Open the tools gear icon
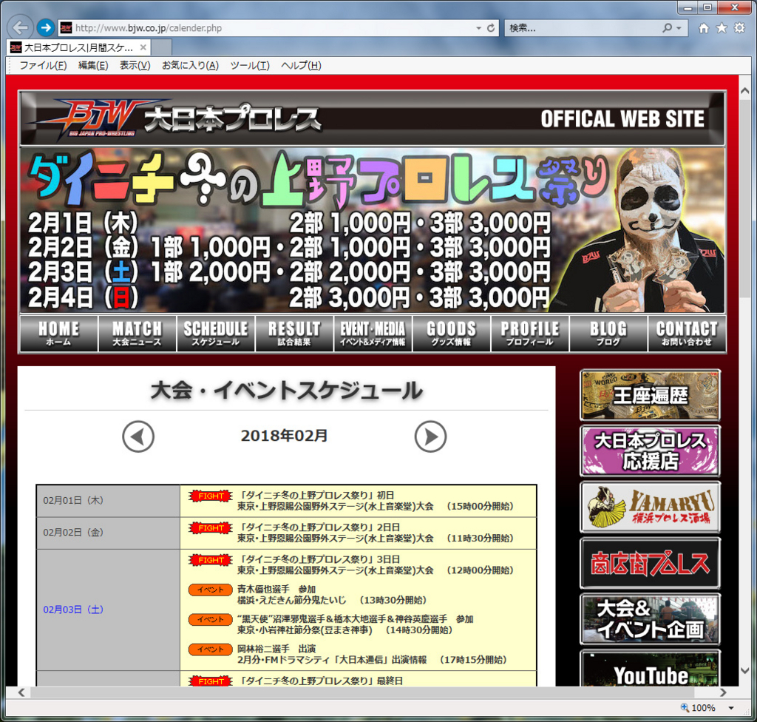 pyautogui.click(x=739, y=28)
